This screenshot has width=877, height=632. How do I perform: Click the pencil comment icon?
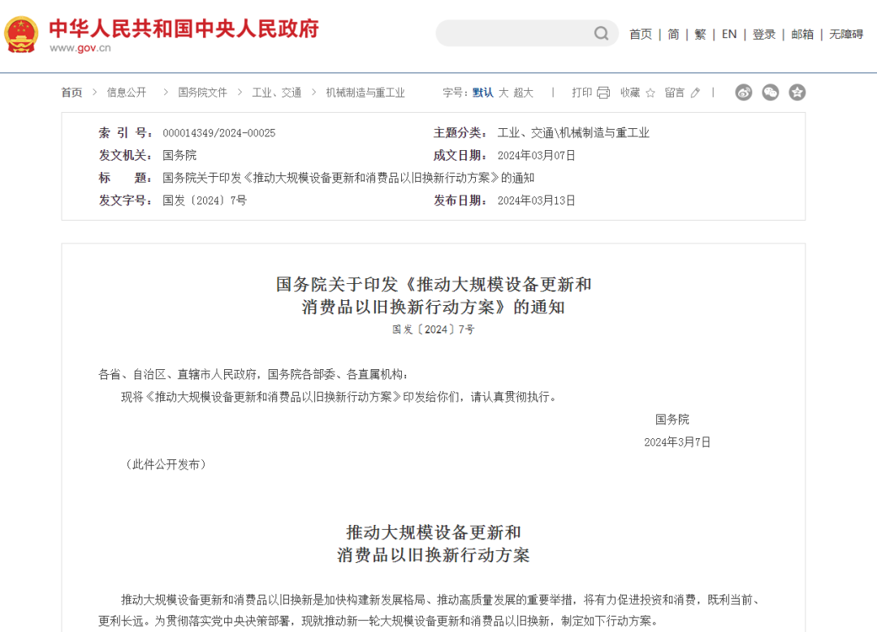(695, 92)
